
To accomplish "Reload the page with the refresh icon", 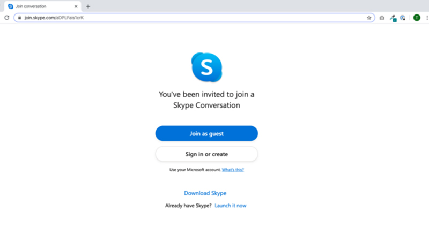I will click(6, 18).
